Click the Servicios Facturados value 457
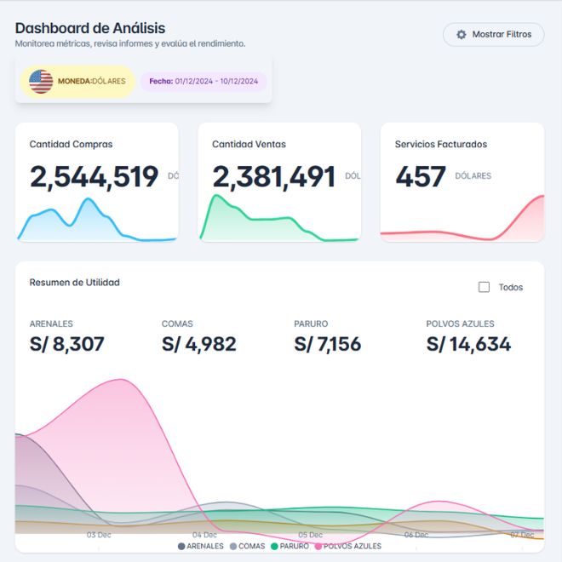Image resolution: width=562 pixels, height=562 pixels. click(421, 177)
